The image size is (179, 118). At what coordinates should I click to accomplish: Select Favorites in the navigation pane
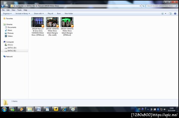(x=8, y=19)
